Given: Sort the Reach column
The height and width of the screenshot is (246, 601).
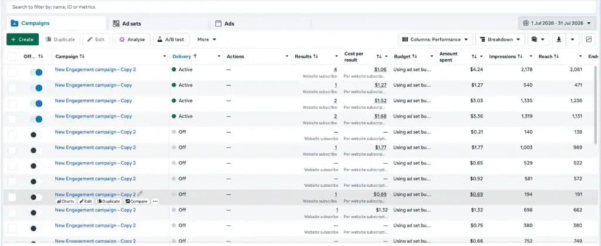Looking at the screenshot, I should (556, 56).
